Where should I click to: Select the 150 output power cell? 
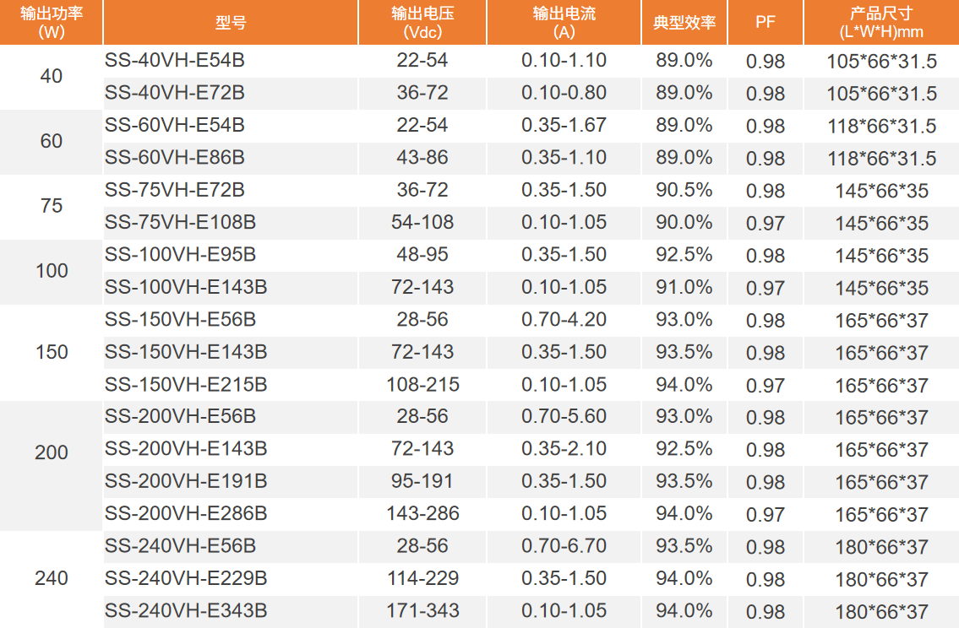coord(52,352)
